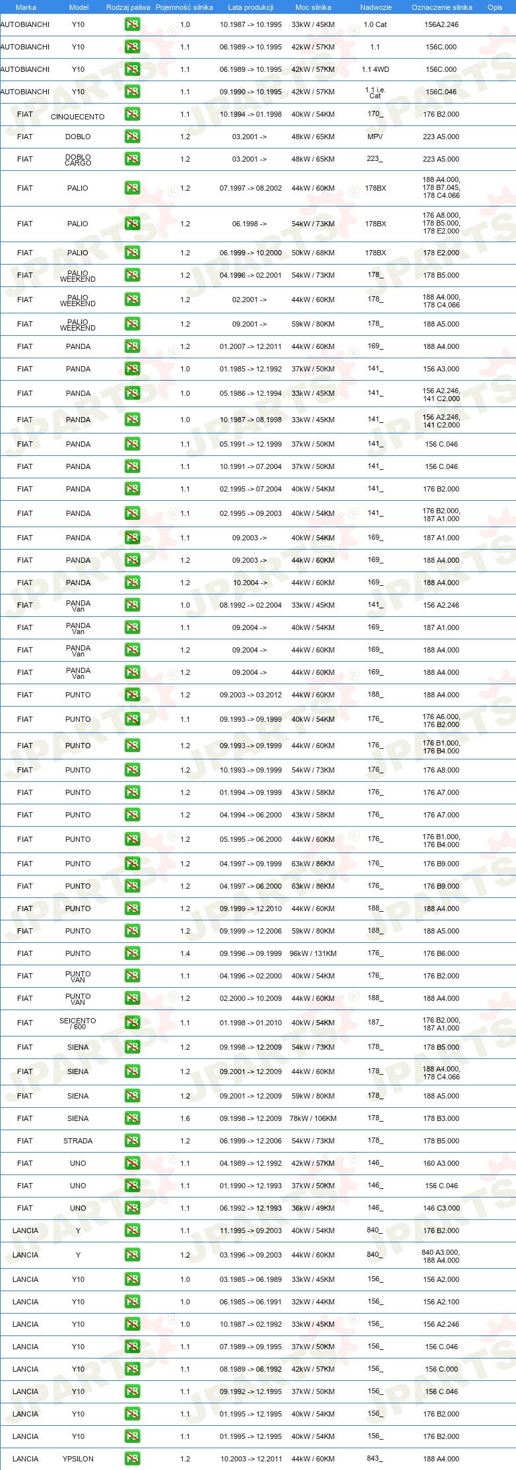The width and height of the screenshot is (516, 1470).
Task: Click the Opis column header
Action: pos(495,7)
